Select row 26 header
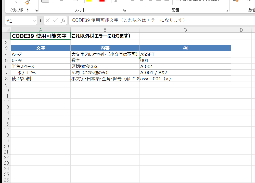The image size is (255, 183). [x=6, y=180]
